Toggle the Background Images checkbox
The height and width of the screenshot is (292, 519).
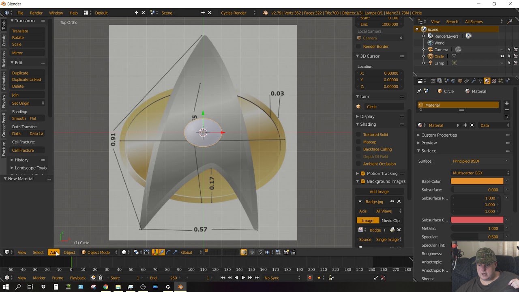363,181
